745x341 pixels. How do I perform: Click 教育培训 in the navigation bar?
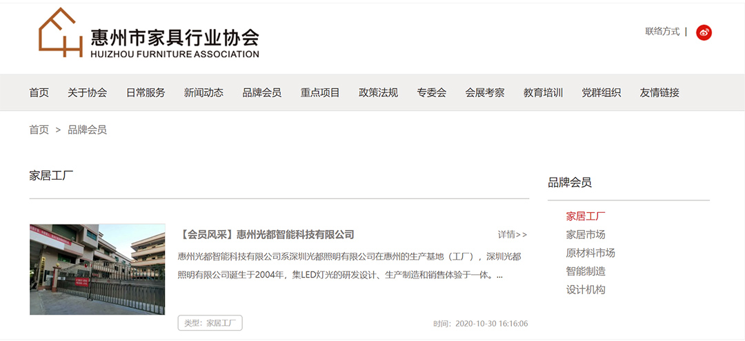point(543,93)
